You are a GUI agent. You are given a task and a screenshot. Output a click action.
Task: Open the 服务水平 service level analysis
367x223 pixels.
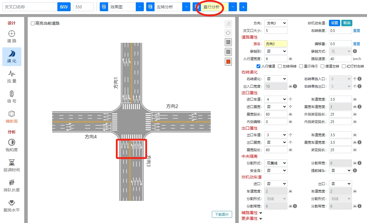click(x=12, y=206)
